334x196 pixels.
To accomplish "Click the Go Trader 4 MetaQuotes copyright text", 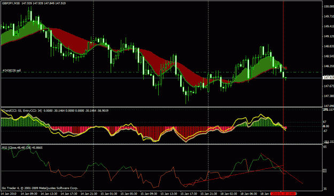I will coord(40,188).
